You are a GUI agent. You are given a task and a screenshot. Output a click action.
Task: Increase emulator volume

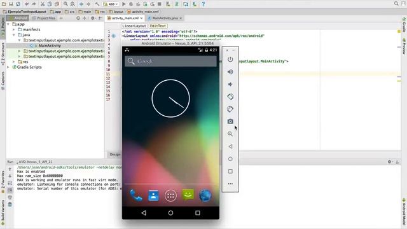[230, 72]
